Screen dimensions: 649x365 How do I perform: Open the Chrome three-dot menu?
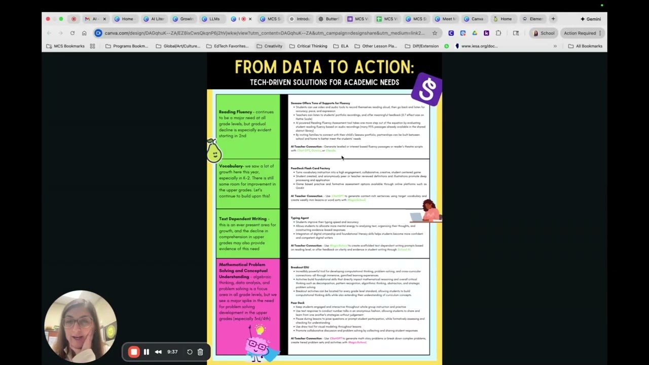click(600, 33)
